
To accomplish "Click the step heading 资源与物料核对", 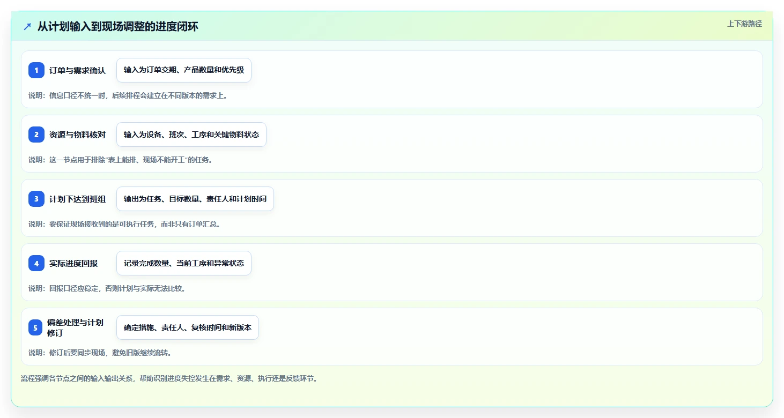I will click(x=77, y=135).
